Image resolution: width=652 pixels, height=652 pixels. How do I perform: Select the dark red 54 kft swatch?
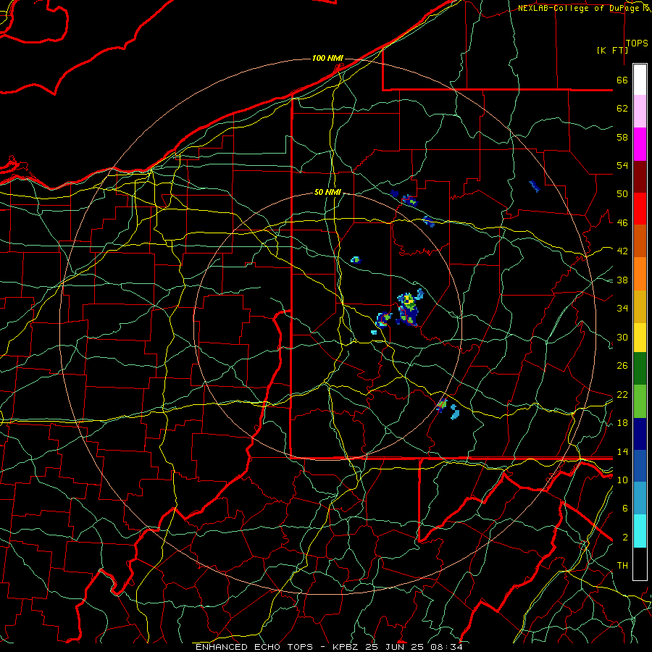(640, 176)
